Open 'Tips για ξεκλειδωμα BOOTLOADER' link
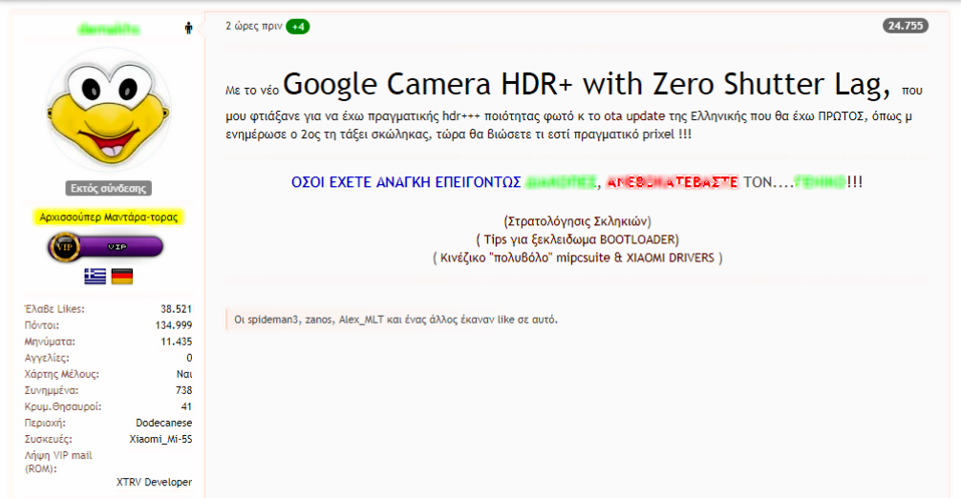This screenshot has width=961, height=498. click(x=577, y=239)
